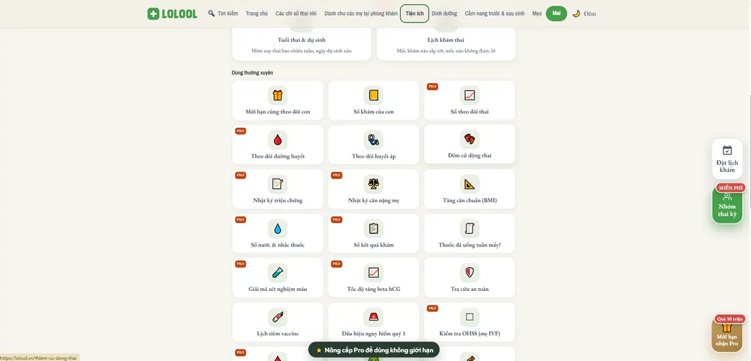
Task: Click the water drop icon for Sổ nước & nhắc thuốc
Action: 278,228
